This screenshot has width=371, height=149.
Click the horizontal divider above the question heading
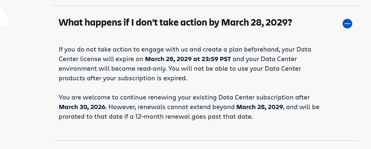[x=205, y=6]
